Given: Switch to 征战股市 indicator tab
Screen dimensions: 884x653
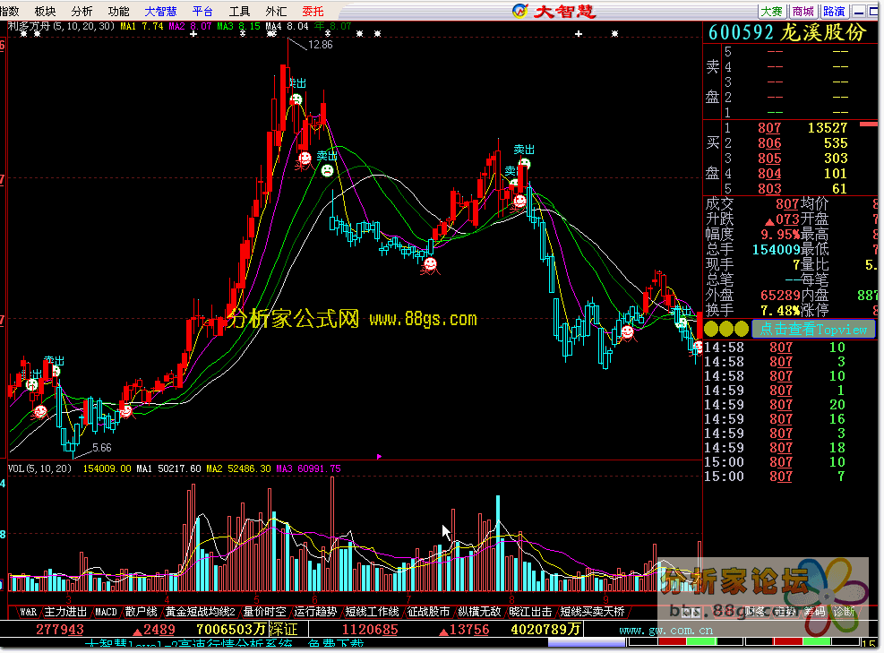Looking at the screenshot, I should coord(428,612).
